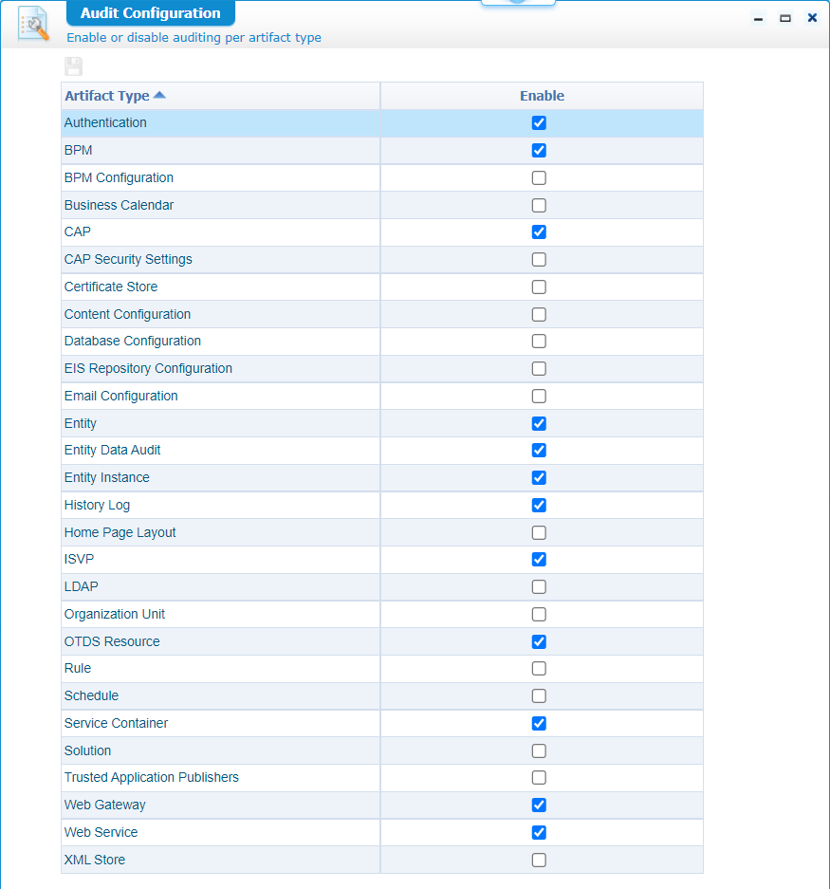830x889 pixels.
Task: Disable auditing for Authentication
Action: pyautogui.click(x=539, y=123)
